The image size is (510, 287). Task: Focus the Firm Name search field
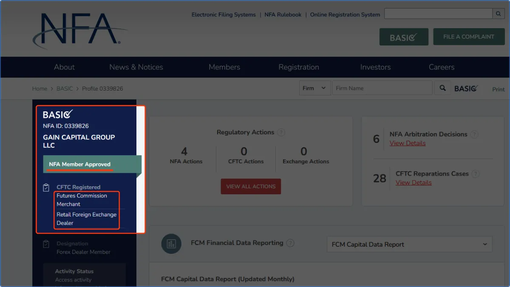click(x=382, y=88)
